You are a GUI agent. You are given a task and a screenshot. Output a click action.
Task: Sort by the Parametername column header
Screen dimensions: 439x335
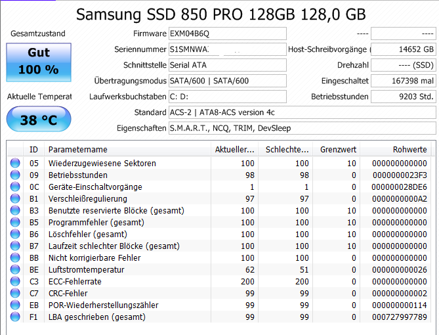click(127, 149)
